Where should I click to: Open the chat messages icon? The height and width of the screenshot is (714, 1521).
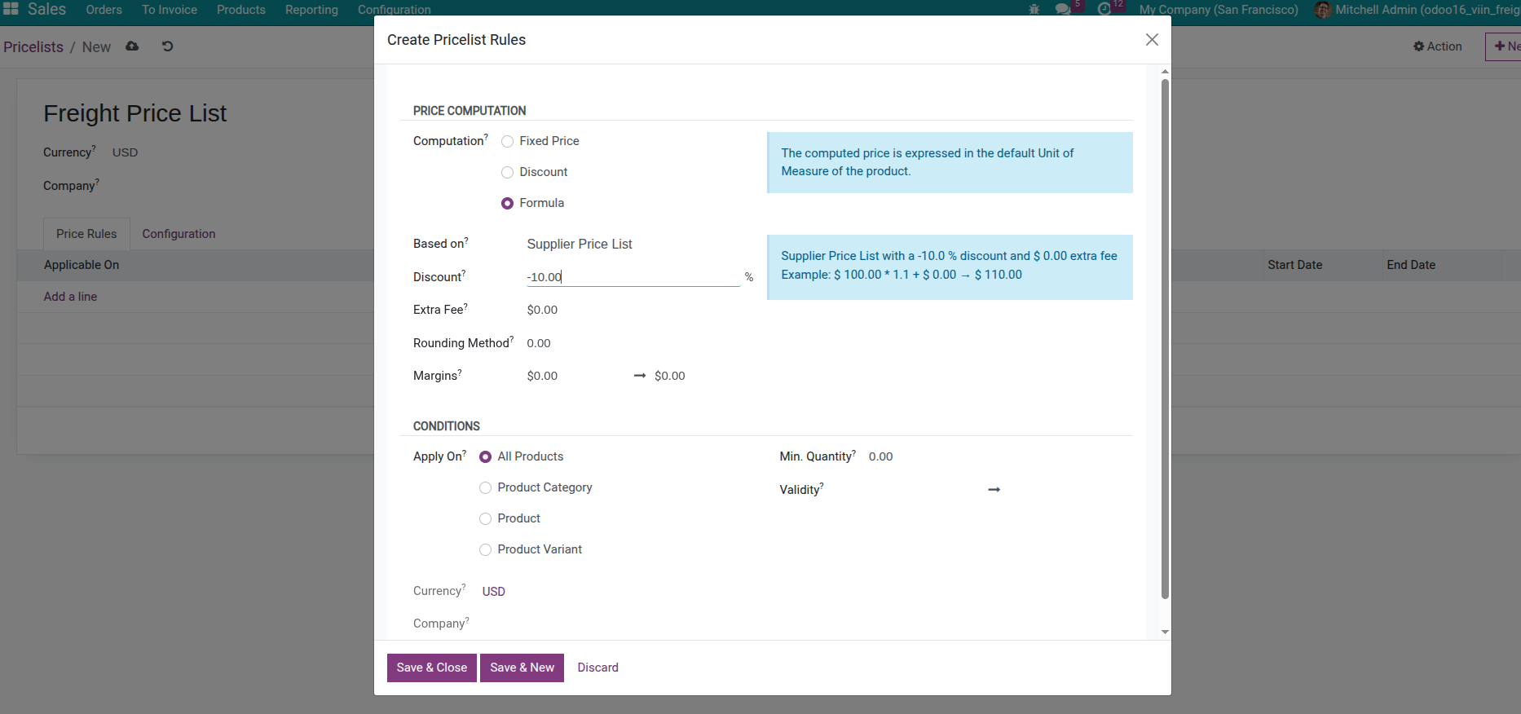click(1063, 10)
